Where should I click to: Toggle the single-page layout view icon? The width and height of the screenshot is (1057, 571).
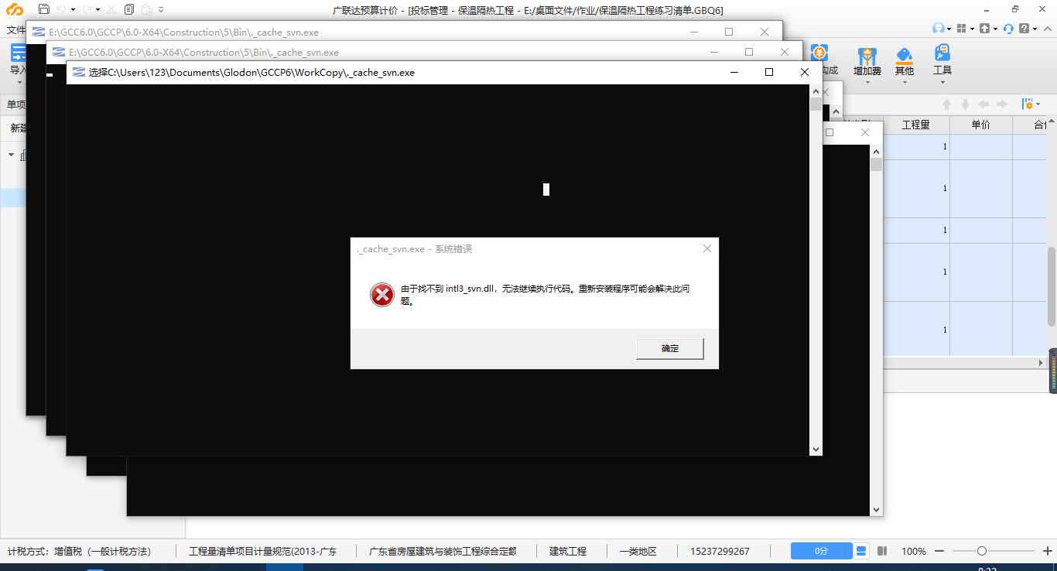pyautogui.click(x=861, y=551)
